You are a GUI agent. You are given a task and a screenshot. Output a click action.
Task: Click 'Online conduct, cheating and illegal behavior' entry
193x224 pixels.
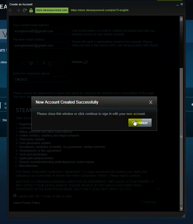pyautogui.click(x=49, y=135)
